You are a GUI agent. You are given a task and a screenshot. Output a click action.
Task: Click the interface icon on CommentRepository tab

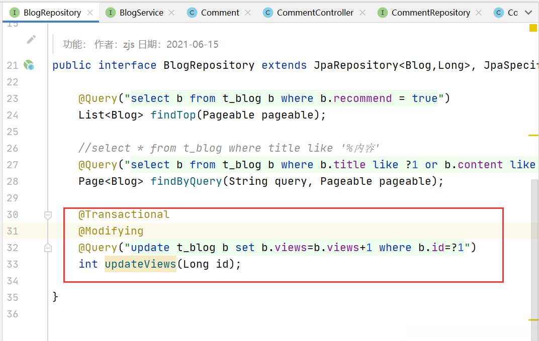pyautogui.click(x=383, y=13)
